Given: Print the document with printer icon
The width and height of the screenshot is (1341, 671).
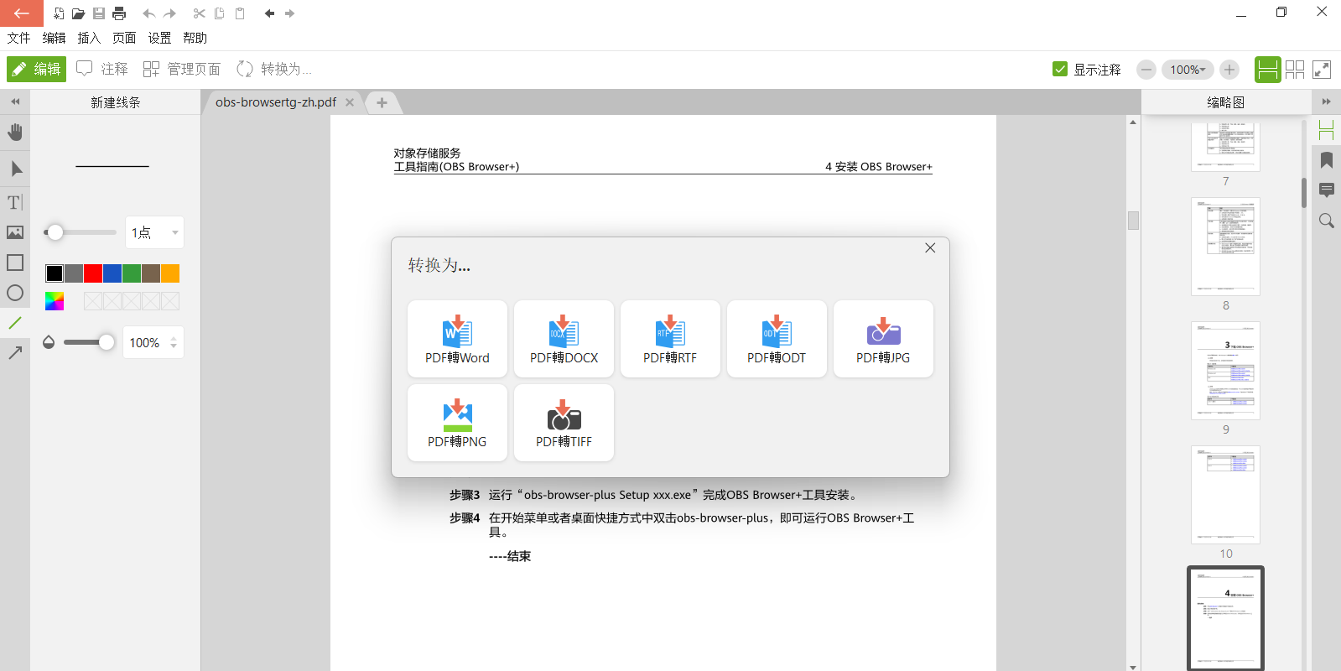Looking at the screenshot, I should pyautogui.click(x=119, y=13).
